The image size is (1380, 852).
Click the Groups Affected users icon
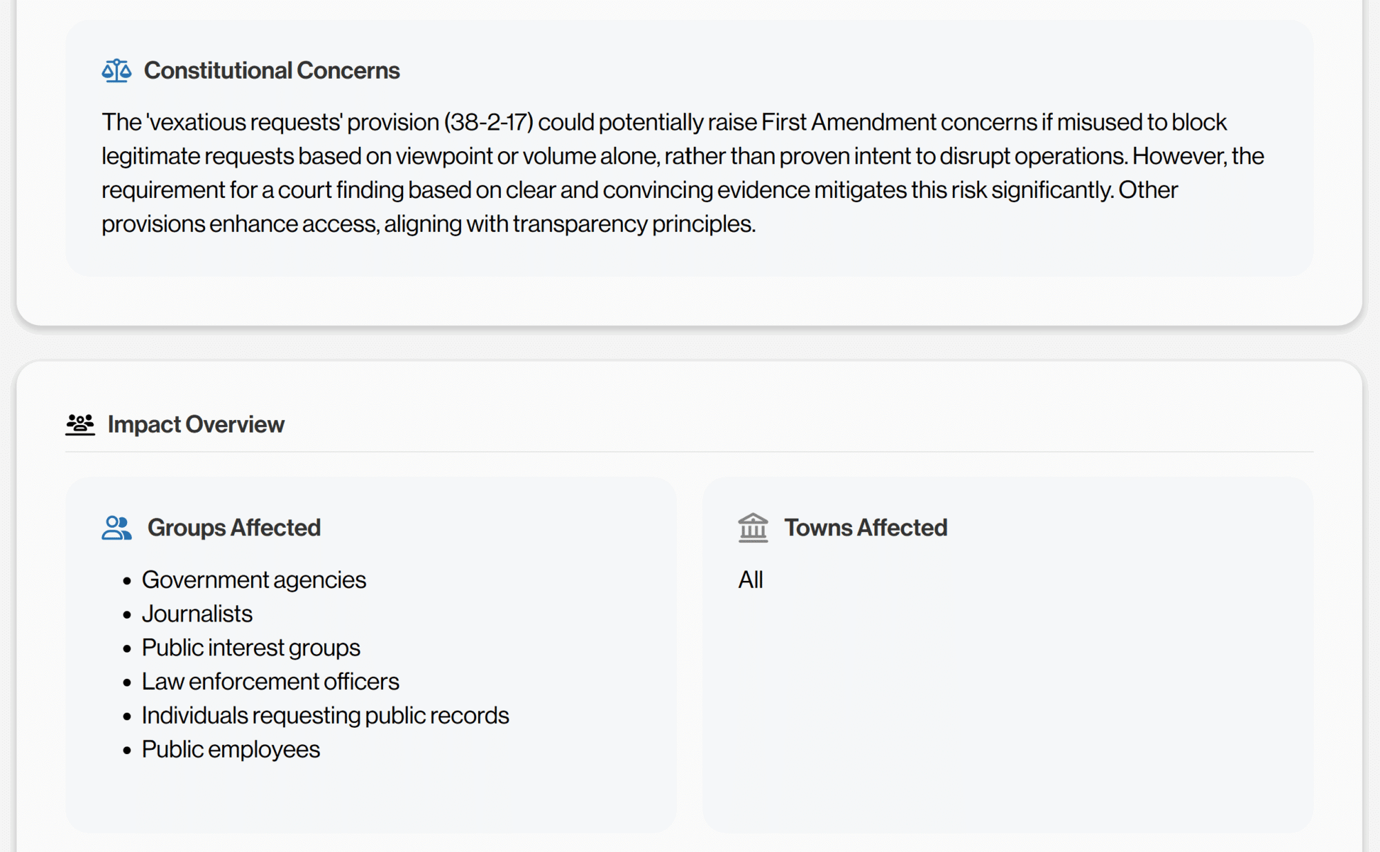[117, 528]
